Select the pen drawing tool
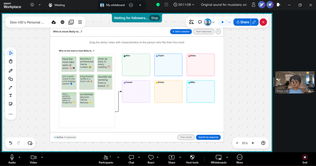The image size is (316, 166). (x=11, y=71)
